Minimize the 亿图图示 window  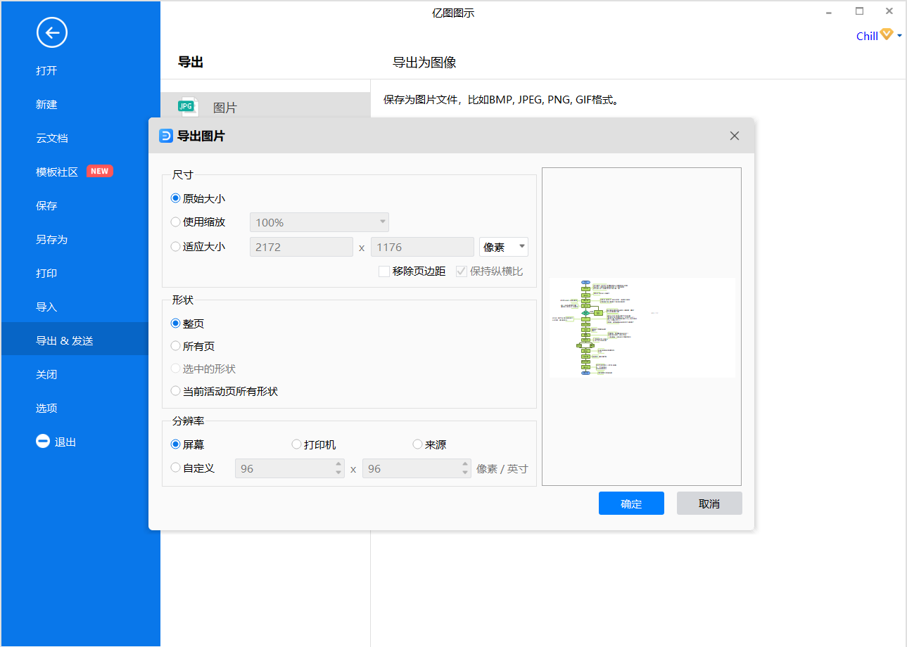828,12
